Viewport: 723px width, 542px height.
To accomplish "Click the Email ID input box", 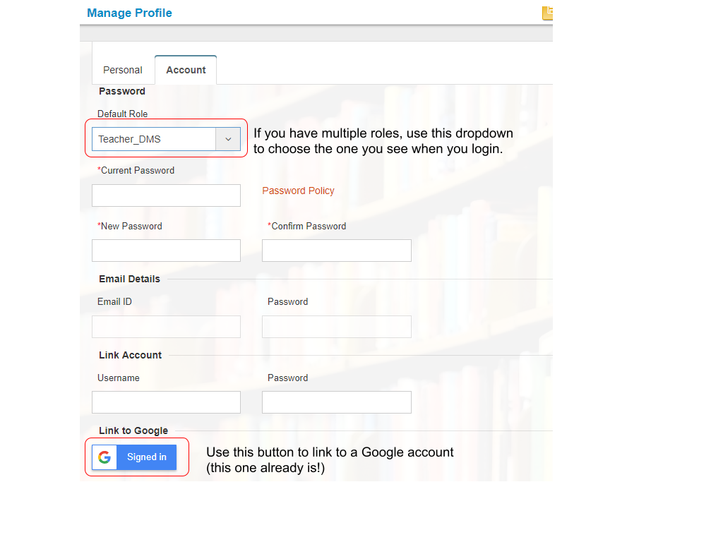I will [x=166, y=327].
